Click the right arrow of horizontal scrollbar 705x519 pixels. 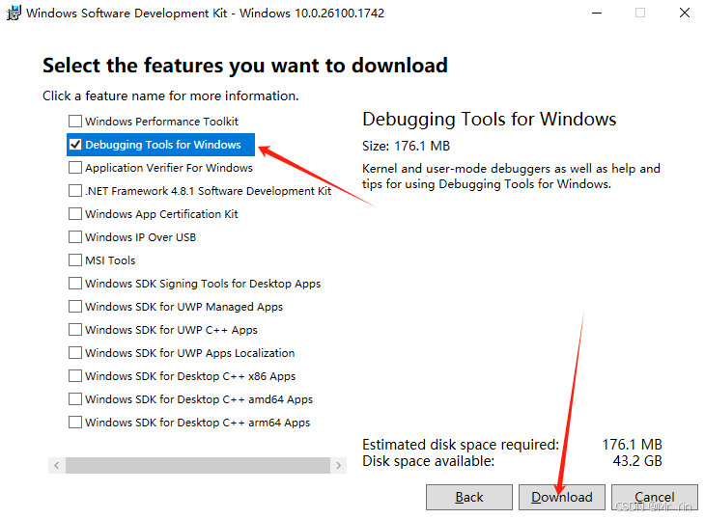click(x=339, y=466)
